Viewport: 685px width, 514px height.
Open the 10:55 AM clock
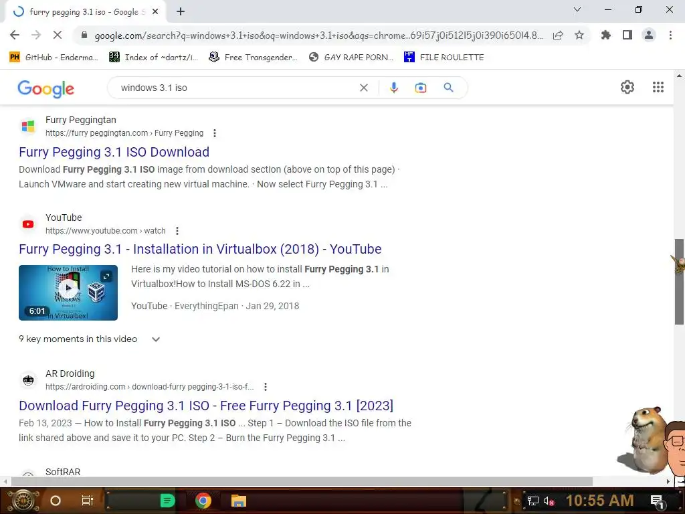pyautogui.click(x=599, y=501)
